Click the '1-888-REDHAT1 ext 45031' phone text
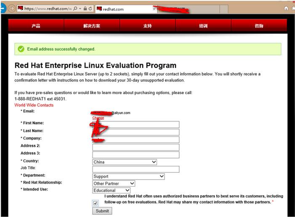 click(x=40, y=99)
